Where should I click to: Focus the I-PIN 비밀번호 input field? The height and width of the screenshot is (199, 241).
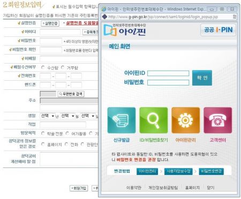168,82
